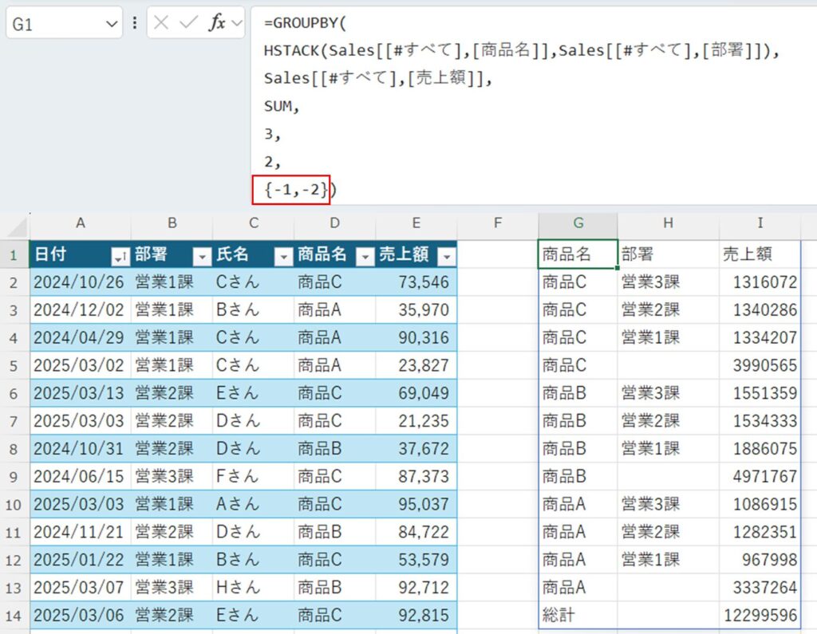Select cell with date 2024/10/26
Screen dimensions: 817x634
tap(81, 282)
